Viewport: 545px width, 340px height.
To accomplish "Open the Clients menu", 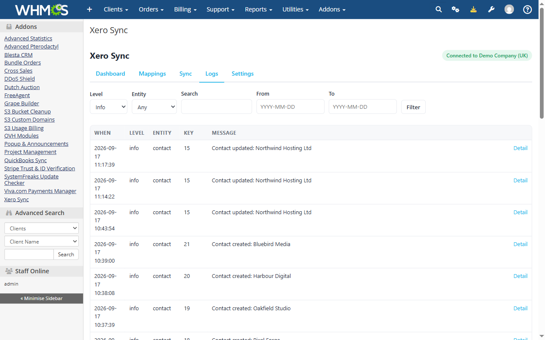I will click(116, 9).
